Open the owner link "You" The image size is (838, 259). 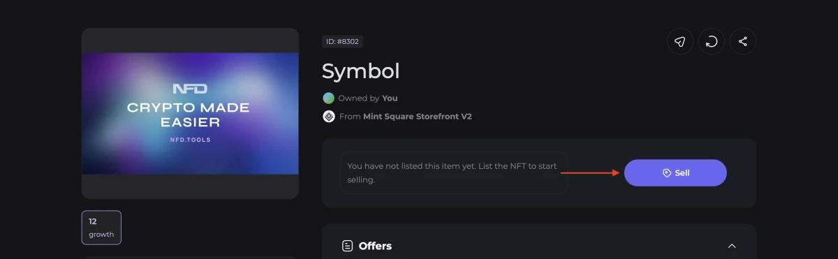click(390, 98)
